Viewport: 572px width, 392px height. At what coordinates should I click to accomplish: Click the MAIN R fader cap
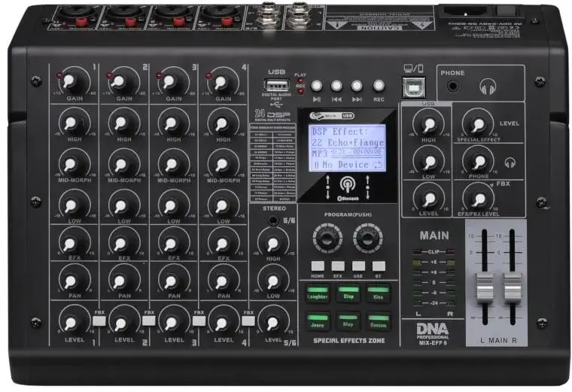pos(513,287)
